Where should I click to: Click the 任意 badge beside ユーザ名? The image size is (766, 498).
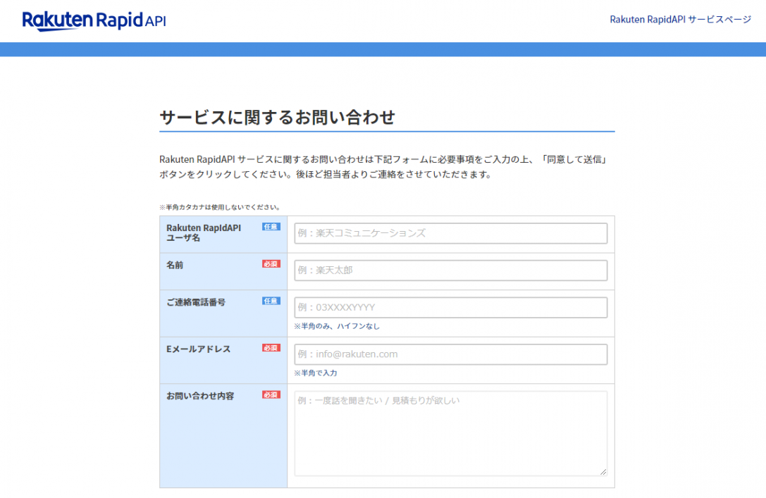click(271, 227)
